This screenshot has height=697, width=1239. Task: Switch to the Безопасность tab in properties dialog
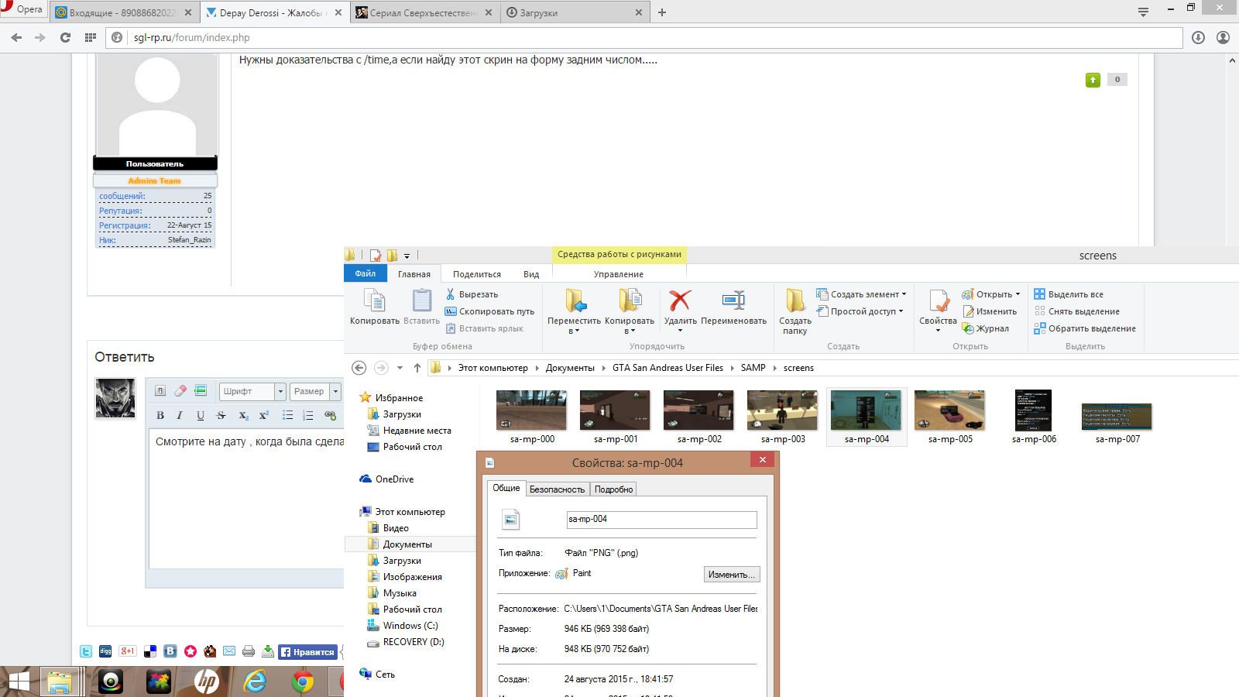557,489
